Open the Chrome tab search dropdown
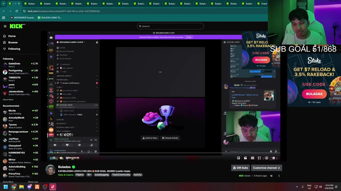The image size is (341, 191). click(3, 3)
